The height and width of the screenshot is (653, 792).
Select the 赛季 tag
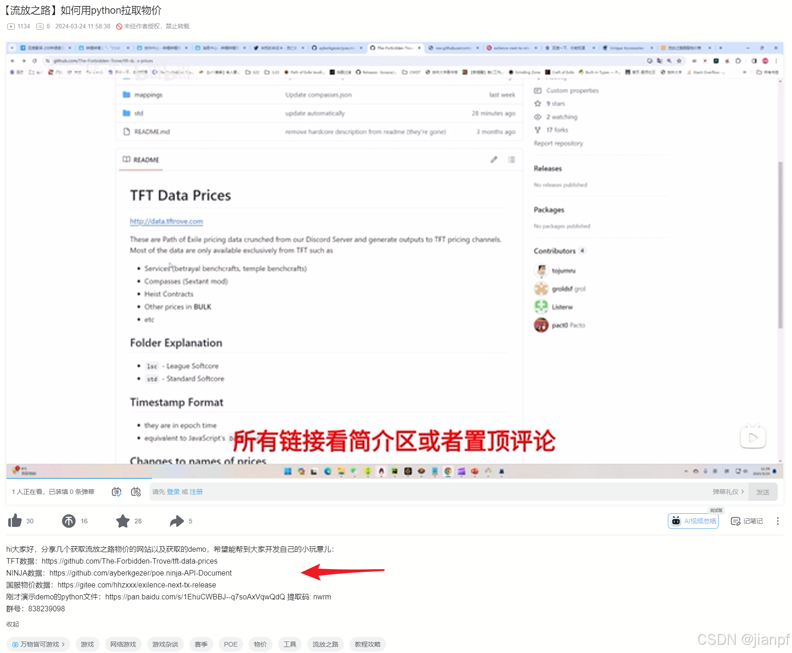click(201, 644)
